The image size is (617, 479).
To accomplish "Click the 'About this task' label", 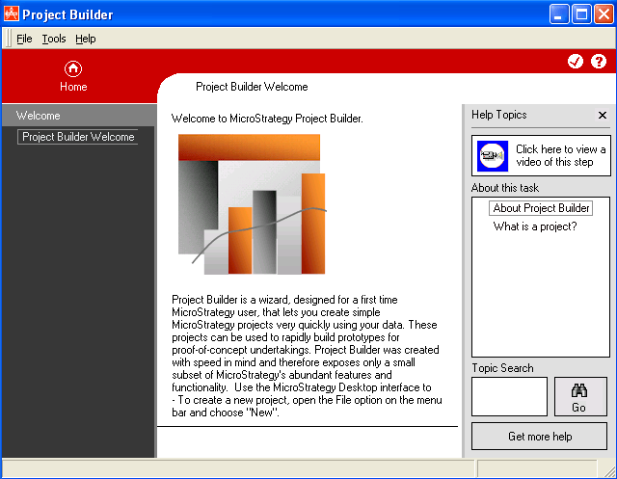I will pyautogui.click(x=505, y=188).
